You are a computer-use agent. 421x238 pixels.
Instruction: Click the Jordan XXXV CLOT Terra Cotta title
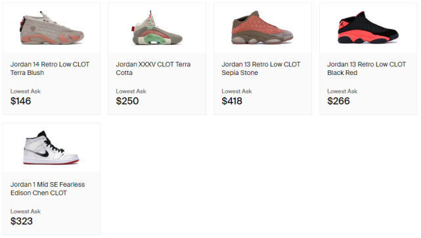[x=153, y=68]
